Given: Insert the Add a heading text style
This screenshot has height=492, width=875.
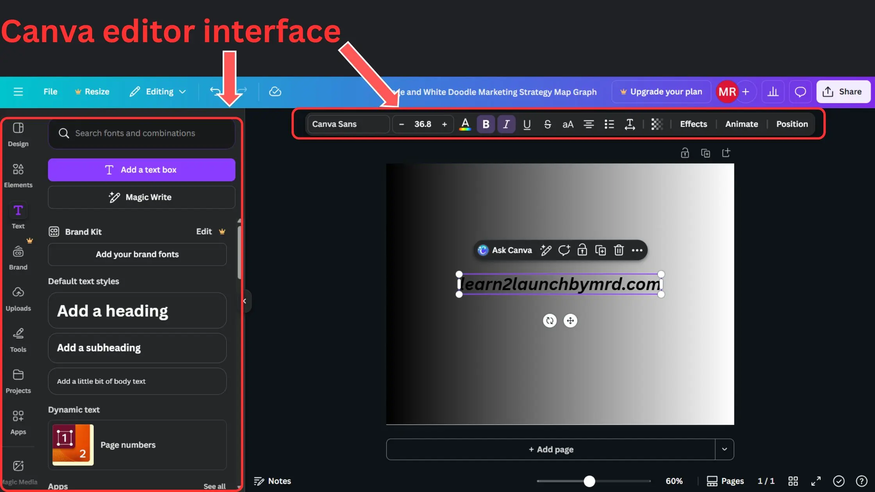Looking at the screenshot, I should click(137, 311).
